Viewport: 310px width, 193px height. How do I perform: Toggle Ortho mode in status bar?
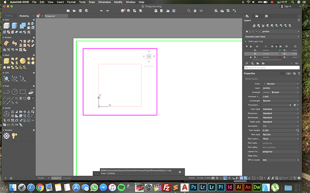[225, 178]
